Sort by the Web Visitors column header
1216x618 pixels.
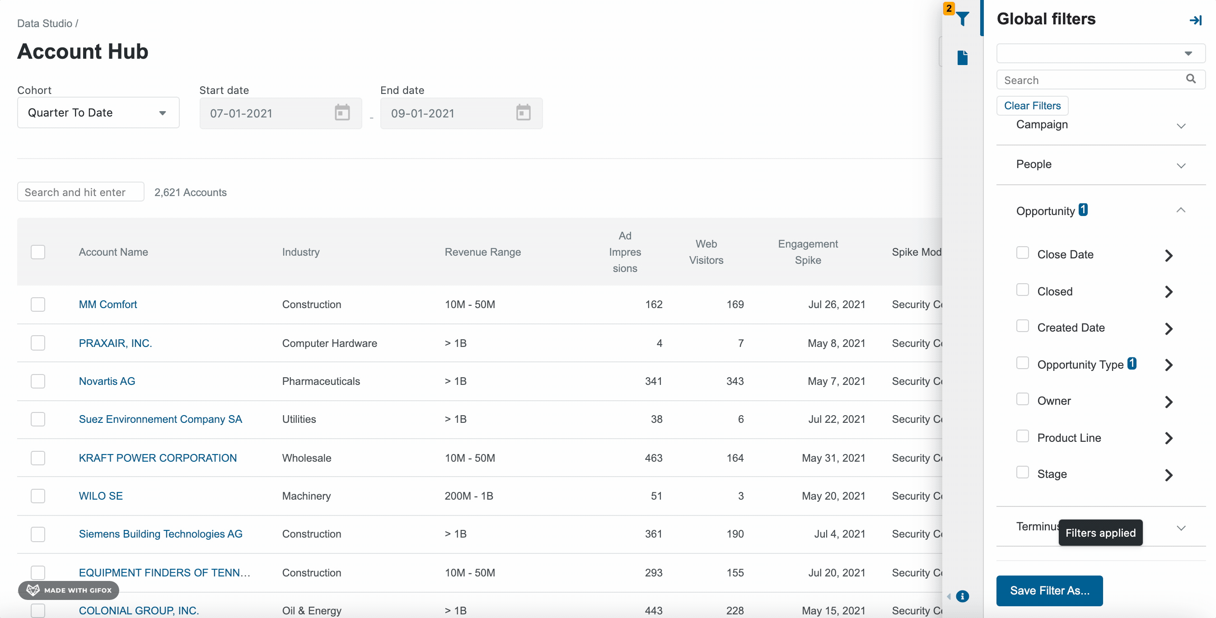tap(706, 252)
